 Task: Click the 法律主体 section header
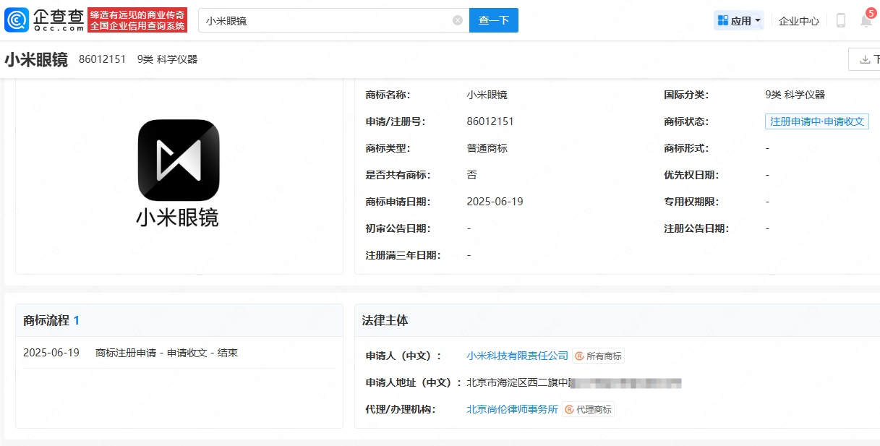385,320
